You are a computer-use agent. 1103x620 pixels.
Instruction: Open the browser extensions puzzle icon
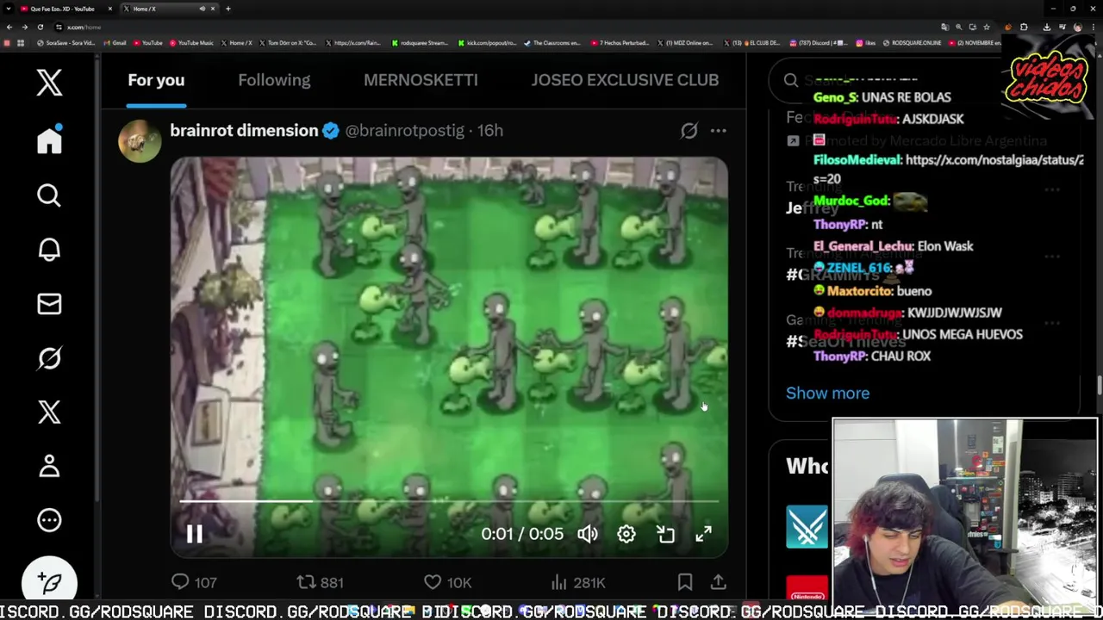1024,27
